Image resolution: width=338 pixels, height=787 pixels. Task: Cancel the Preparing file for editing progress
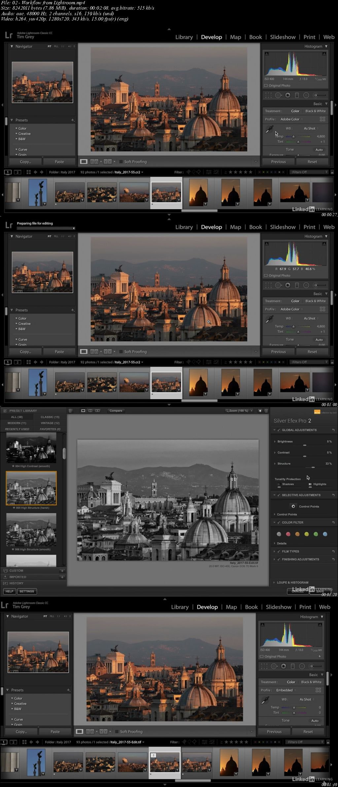pyautogui.click(x=74, y=228)
